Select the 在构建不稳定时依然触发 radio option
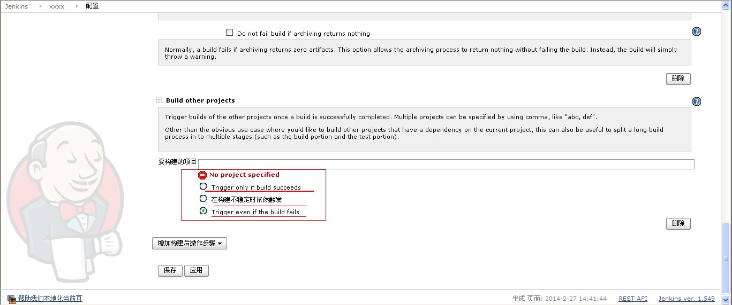Viewport: 732px width, 305px height. click(203, 199)
